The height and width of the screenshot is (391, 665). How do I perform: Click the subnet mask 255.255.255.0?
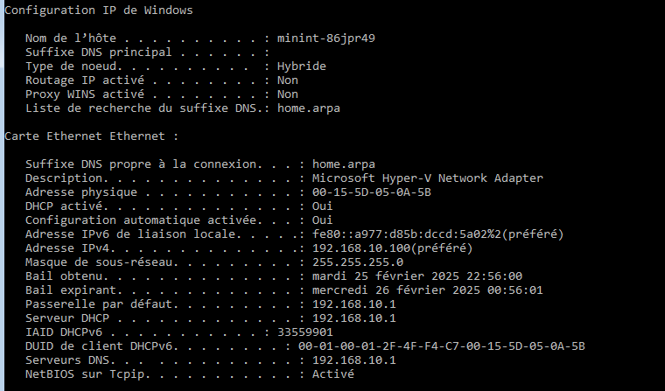click(358, 262)
